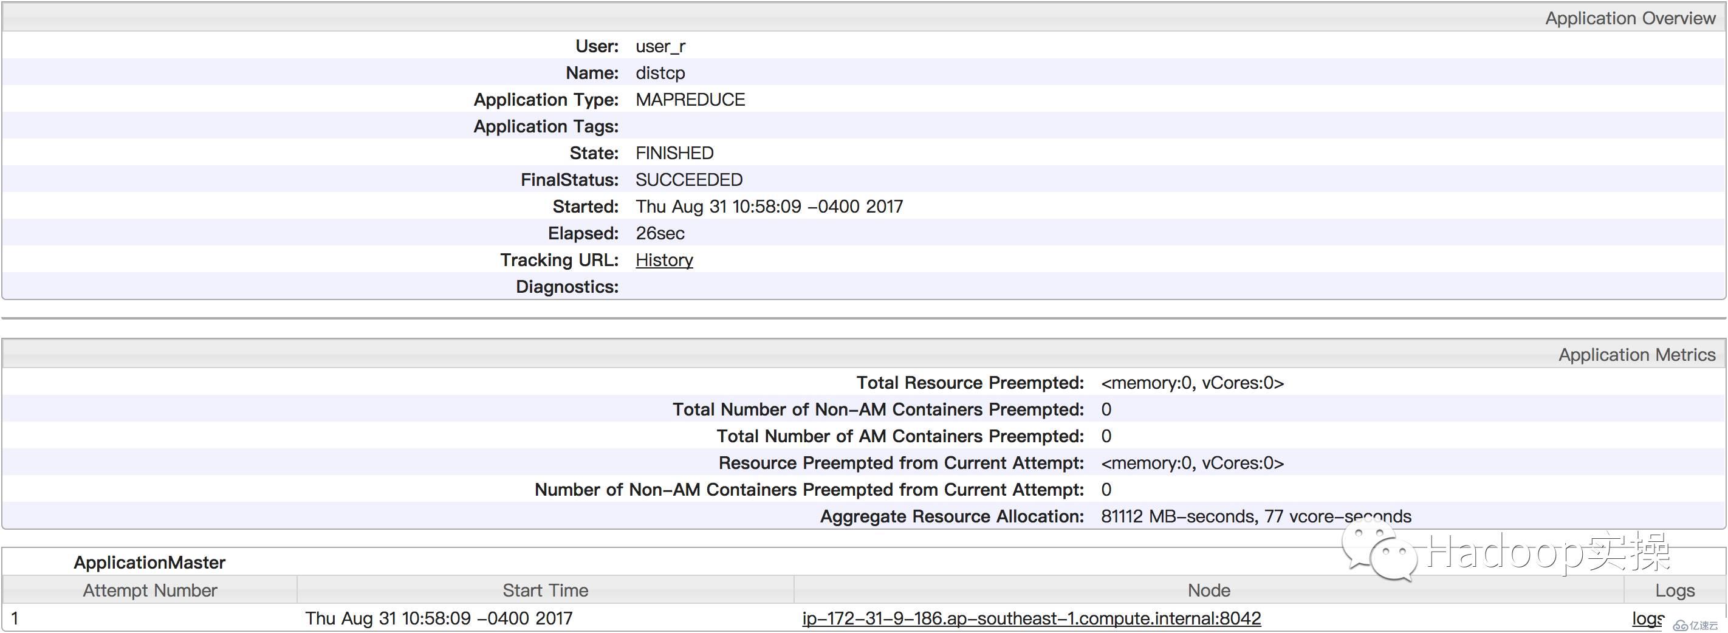This screenshot has width=1728, height=633.
Task: Click the ApplicationMaster table title
Action: (x=149, y=563)
